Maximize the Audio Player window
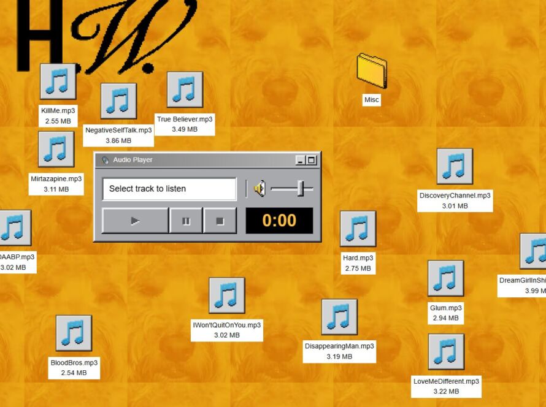Viewport: 546px width, 407px height. click(311, 160)
